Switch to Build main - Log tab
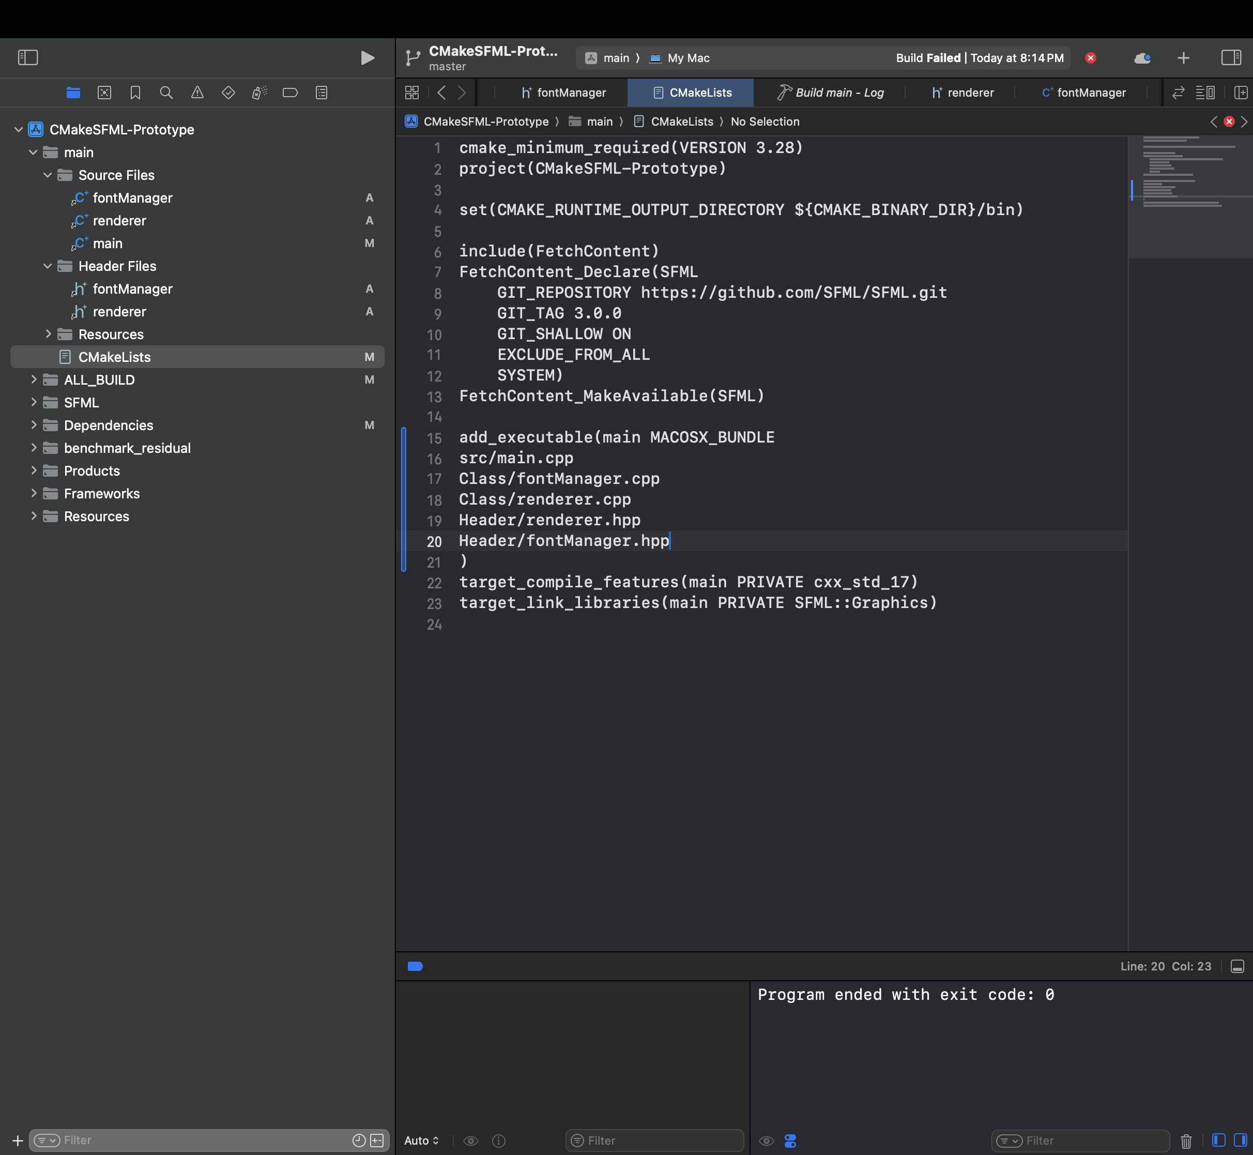1253x1155 pixels. [830, 93]
